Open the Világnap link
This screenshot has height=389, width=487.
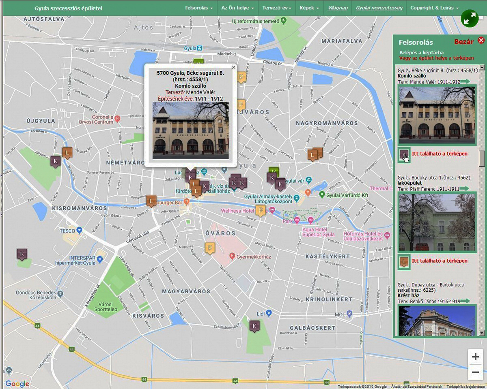point(338,8)
